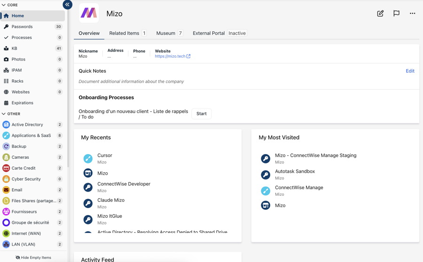Click the Carte Credit red card icon

tap(6, 168)
